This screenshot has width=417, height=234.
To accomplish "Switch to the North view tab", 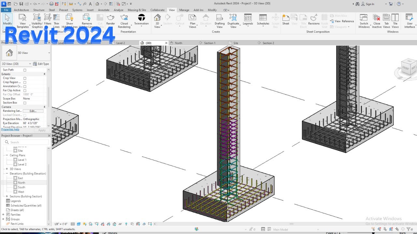I will pos(179,43).
